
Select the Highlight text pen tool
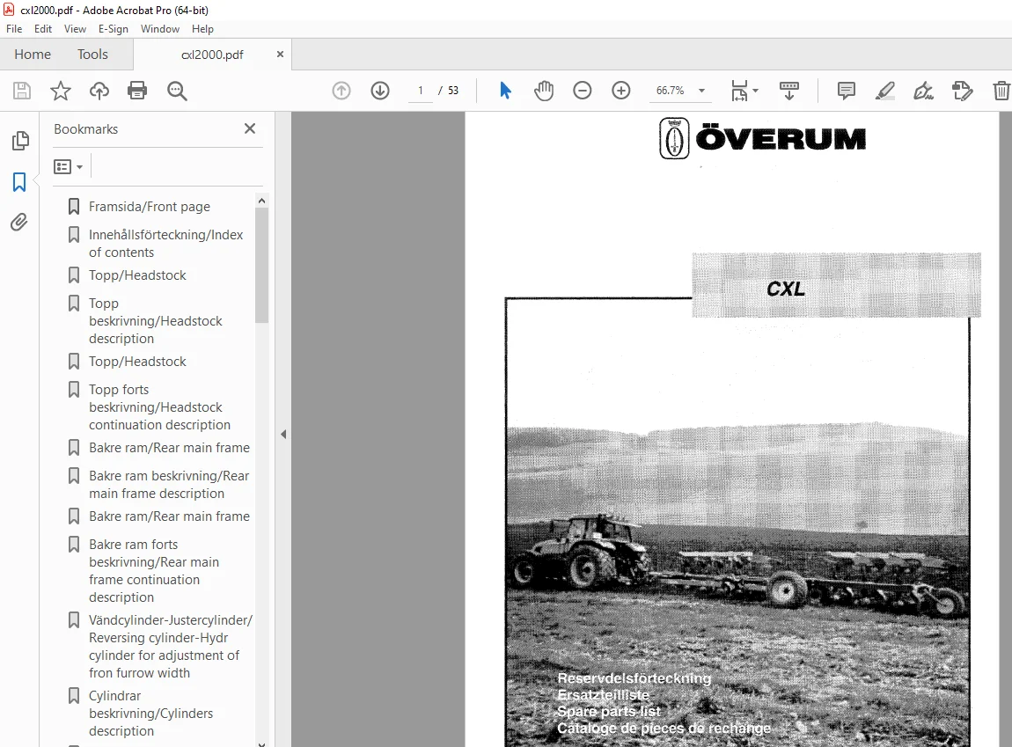[x=885, y=91]
